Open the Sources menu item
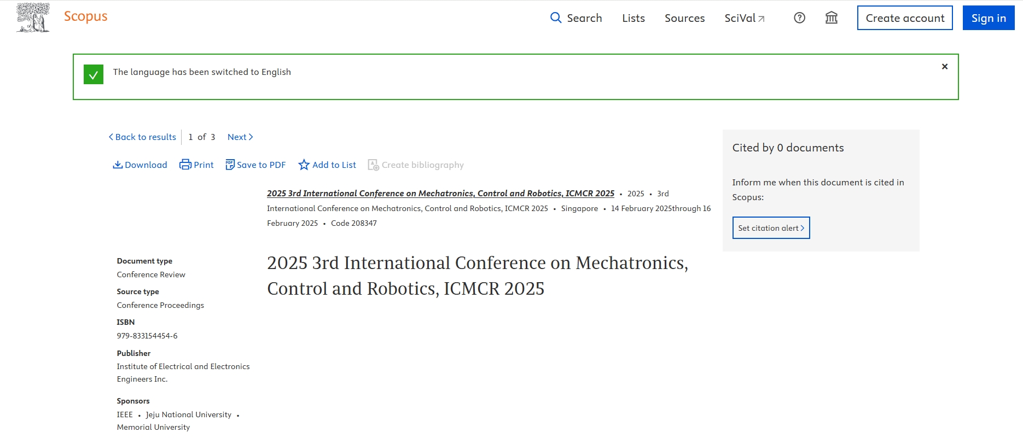 point(684,18)
